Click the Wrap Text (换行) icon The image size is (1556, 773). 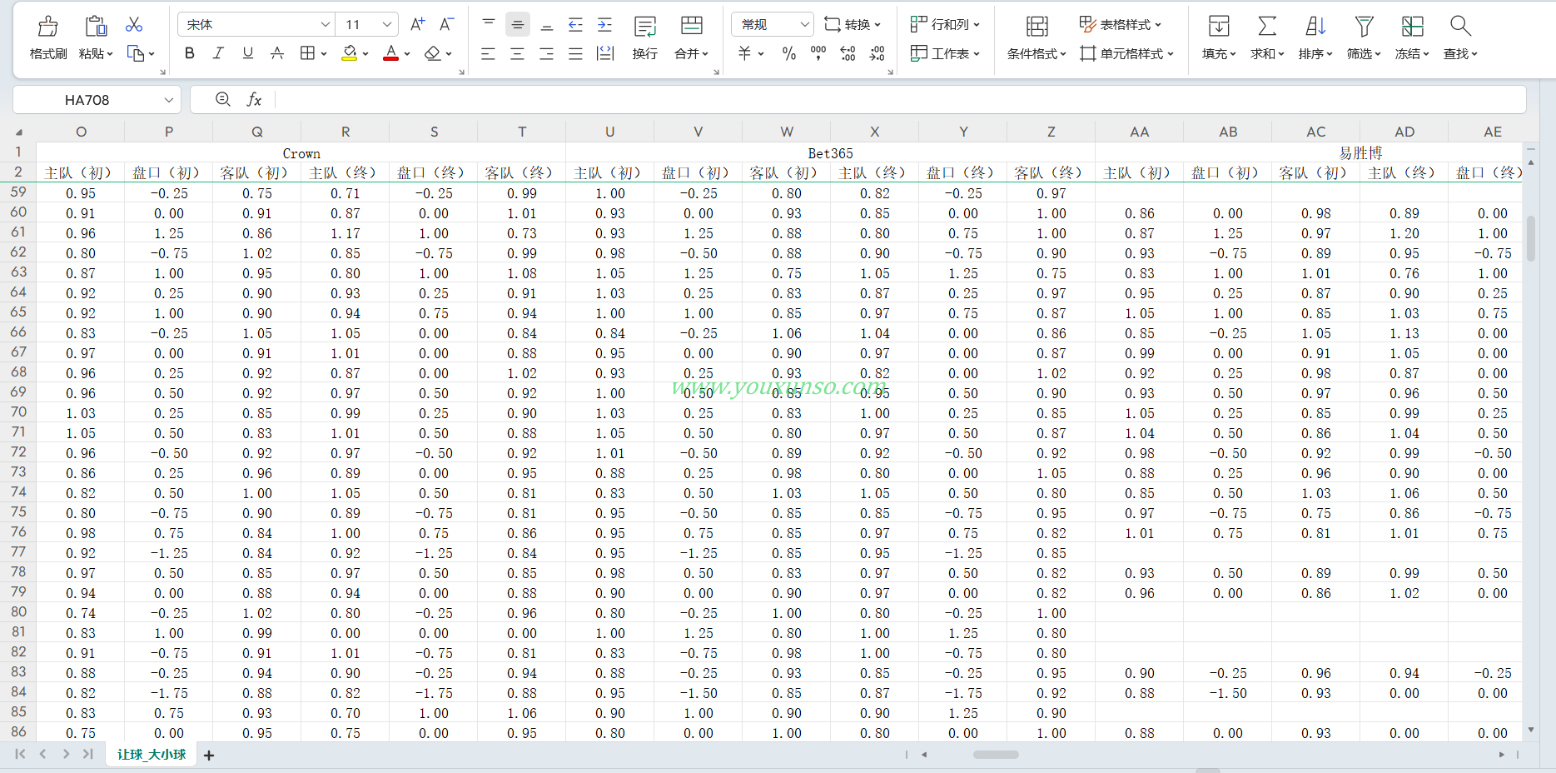[x=644, y=27]
